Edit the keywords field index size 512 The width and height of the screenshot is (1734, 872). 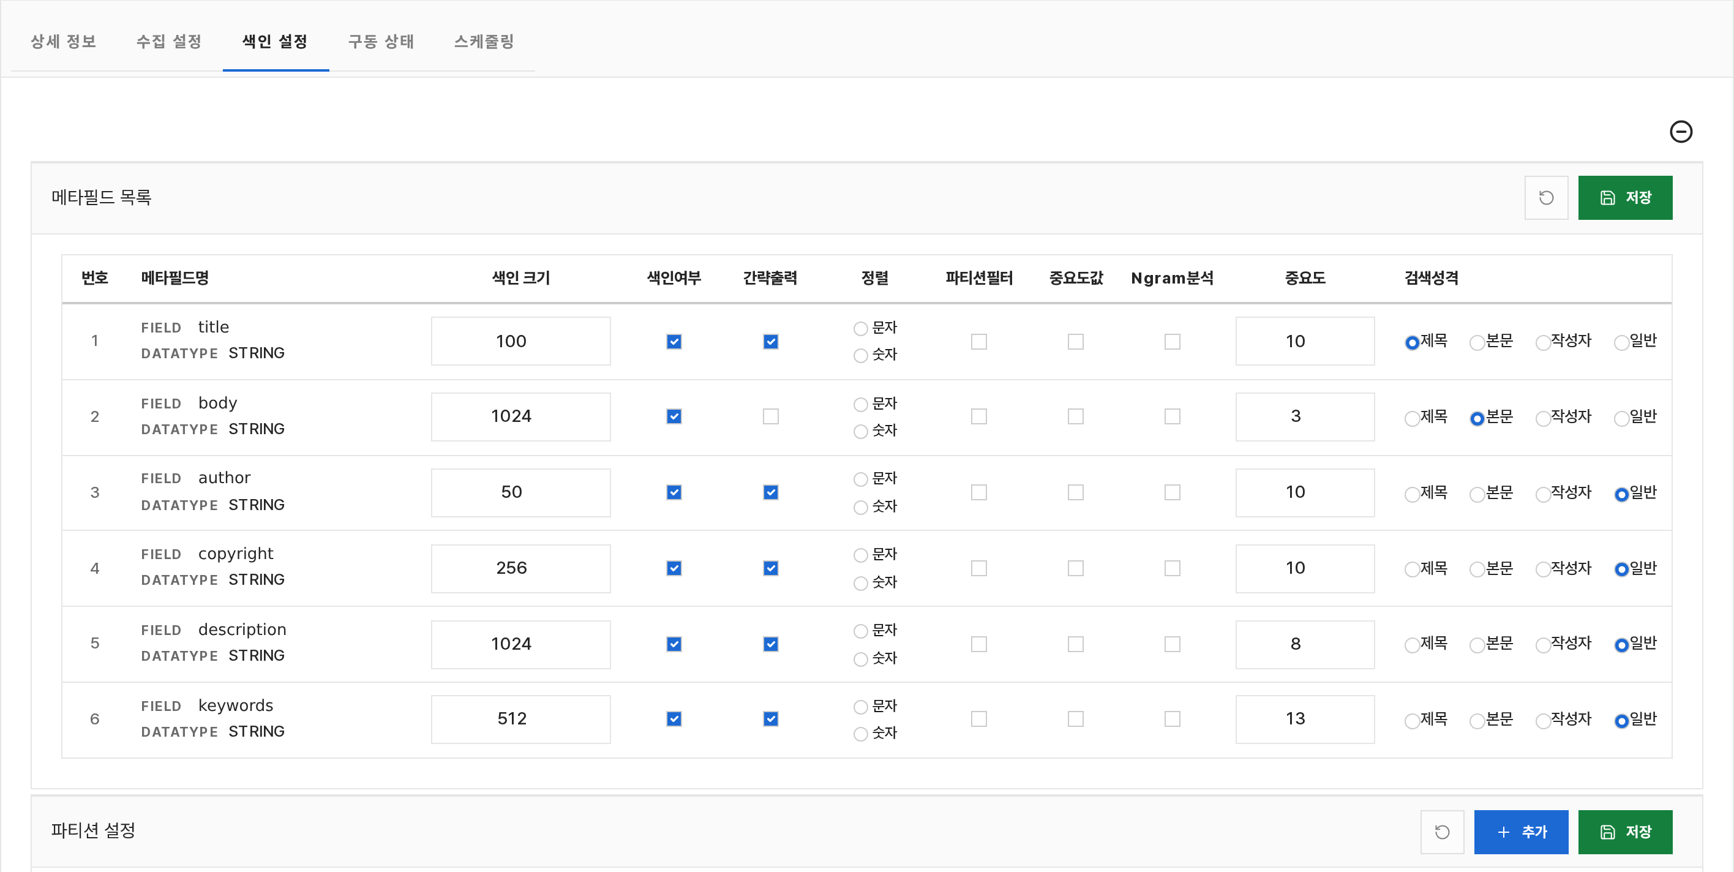(520, 719)
